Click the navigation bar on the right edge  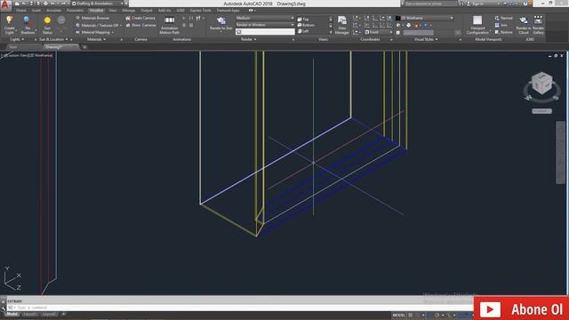coord(560,152)
